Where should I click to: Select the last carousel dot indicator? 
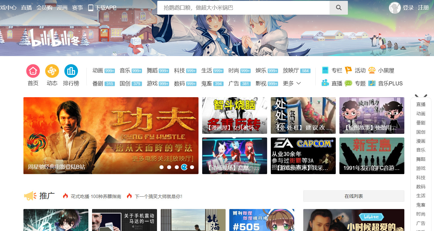(x=192, y=167)
